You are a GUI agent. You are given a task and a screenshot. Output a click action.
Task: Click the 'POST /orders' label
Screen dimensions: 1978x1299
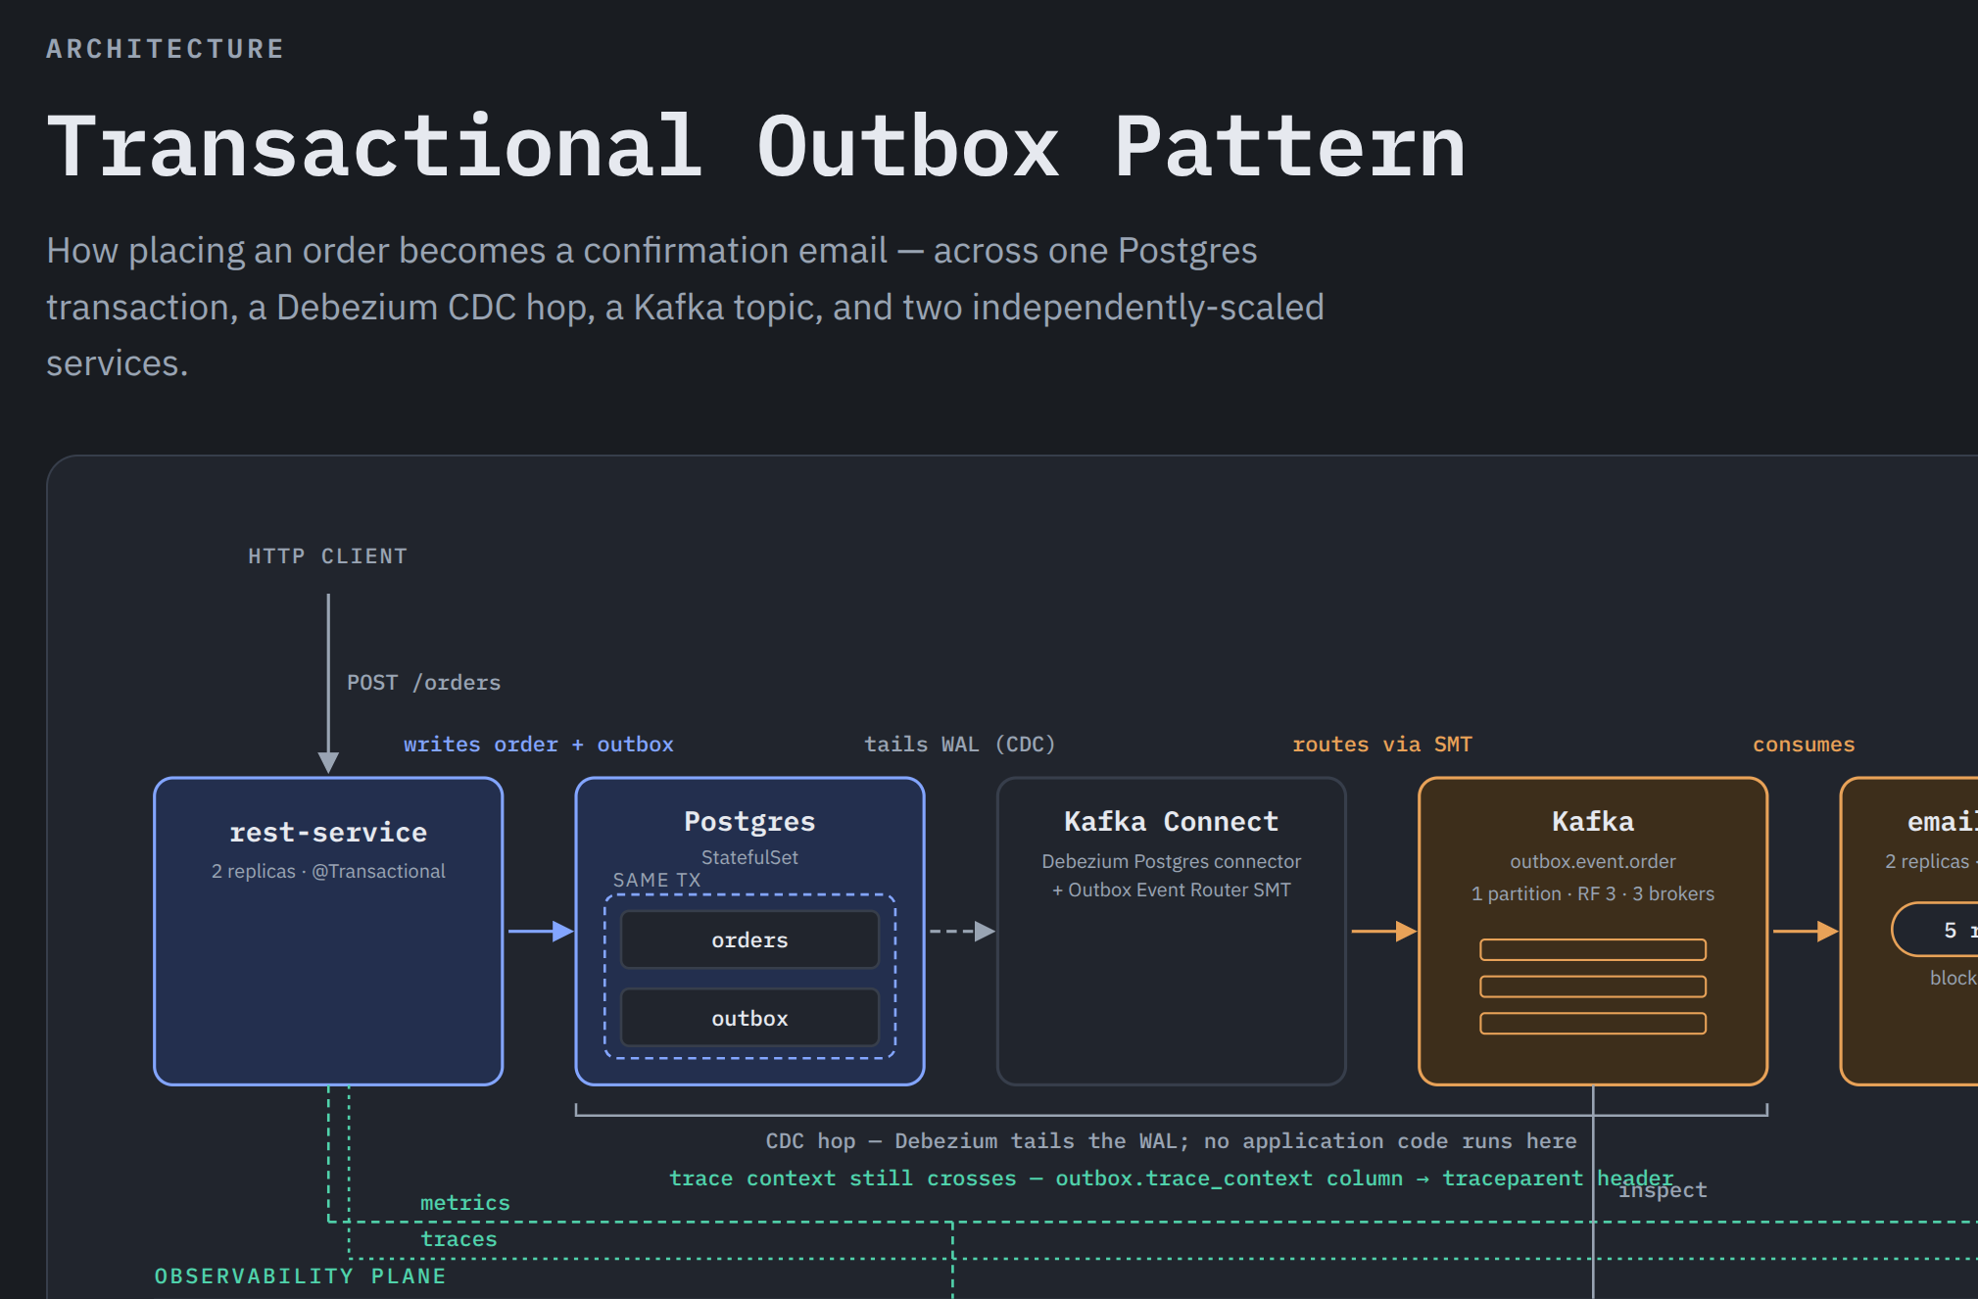[x=423, y=683]
